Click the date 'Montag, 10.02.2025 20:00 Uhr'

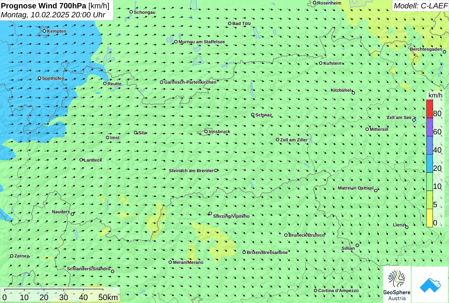53,15
